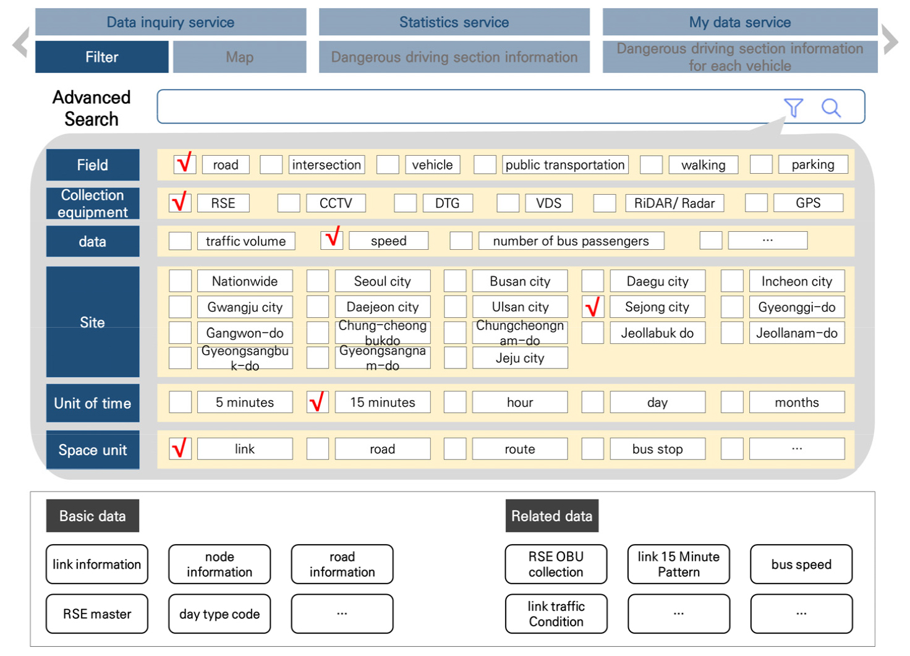Switch to the Map sub-tab
910x656 pixels.
tap(240, 57)
